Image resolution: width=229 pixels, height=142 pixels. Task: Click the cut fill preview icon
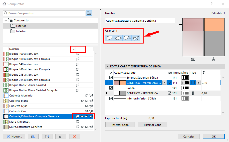tap(193, 59)
